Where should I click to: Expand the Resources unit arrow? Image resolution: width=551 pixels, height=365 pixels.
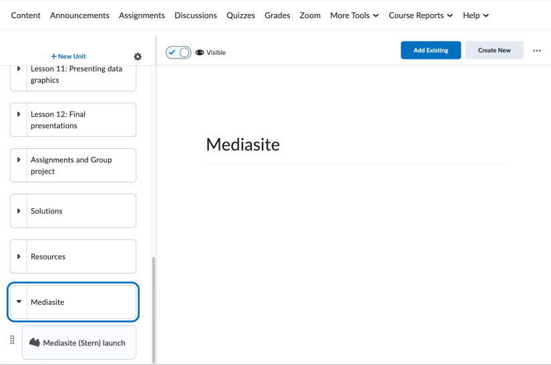pos(19,257)
